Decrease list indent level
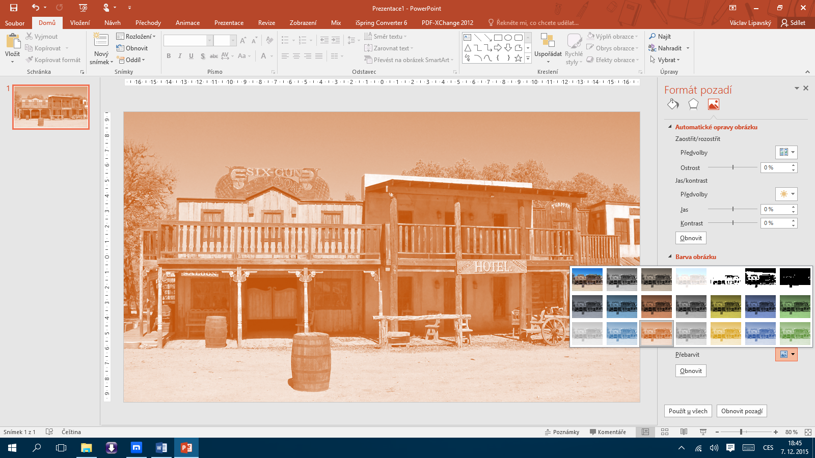Viewport: 815px width, 458px height. 324,40
